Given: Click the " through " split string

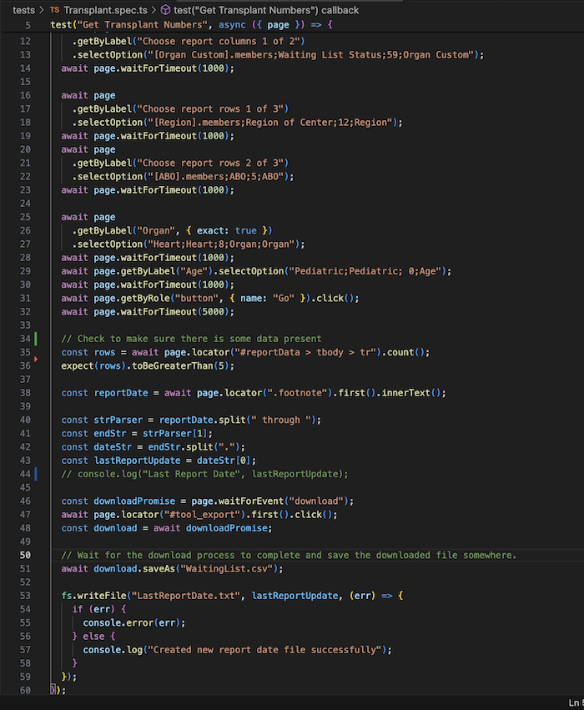Looking at the screenshot, I should coord(281,420).
